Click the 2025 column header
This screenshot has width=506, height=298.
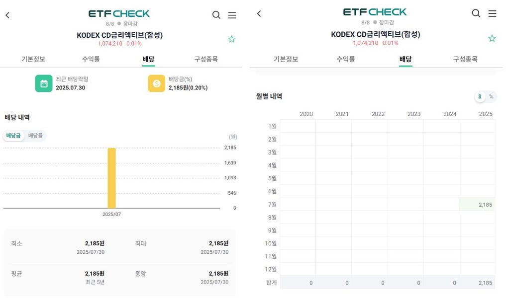[x=486, y=114]
